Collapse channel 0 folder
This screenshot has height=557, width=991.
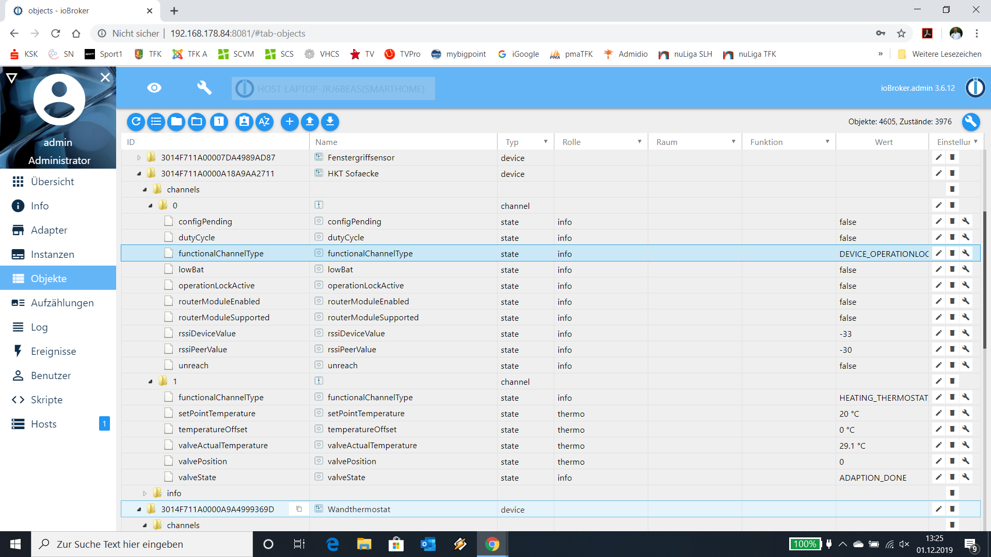(x=150, y=205)
